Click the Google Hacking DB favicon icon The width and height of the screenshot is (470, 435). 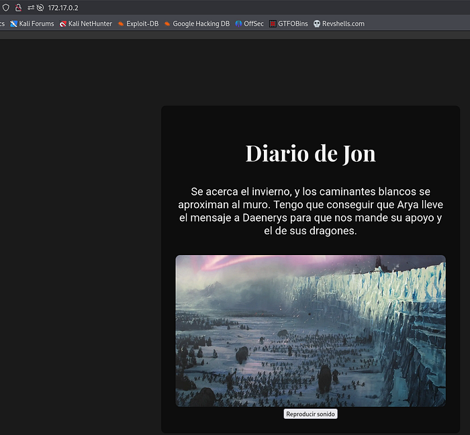[167, 23]
